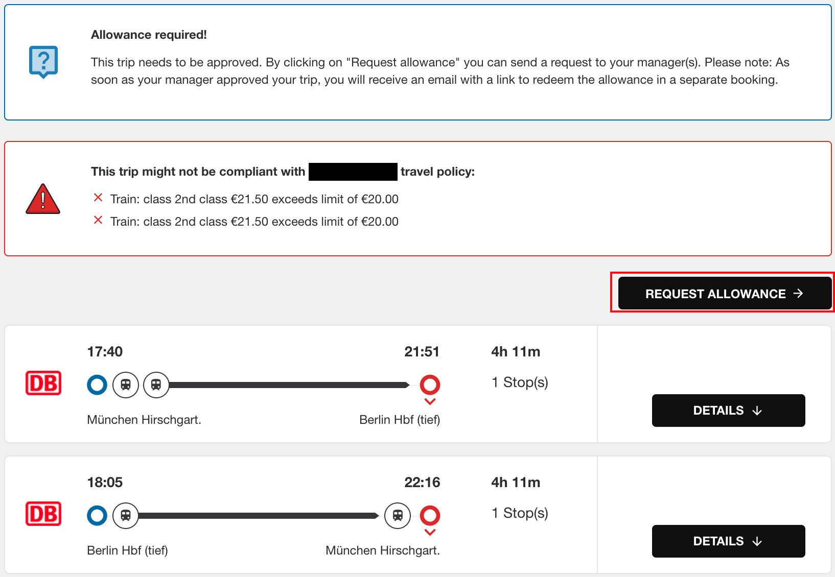Click the DB logo on outbound trip

tap(43, 383)
